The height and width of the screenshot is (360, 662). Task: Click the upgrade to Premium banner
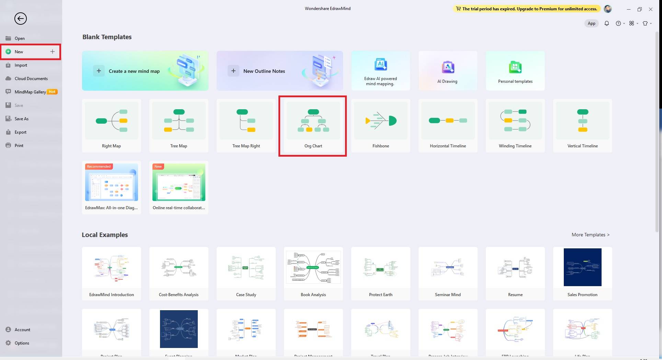coord(526,9)
